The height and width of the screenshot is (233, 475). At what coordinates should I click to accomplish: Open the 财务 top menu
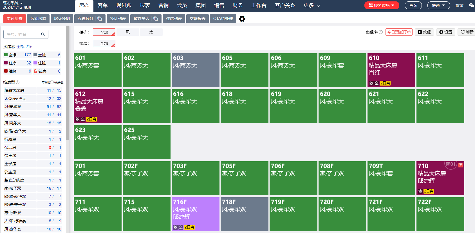click(237, 5)
